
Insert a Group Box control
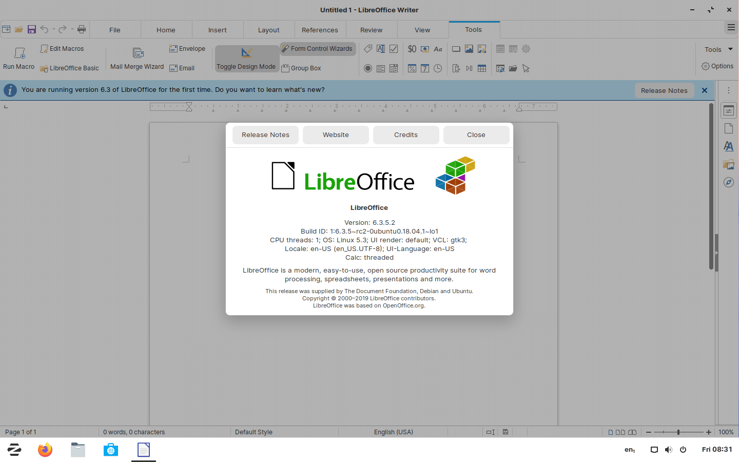(x=301, y=68)
